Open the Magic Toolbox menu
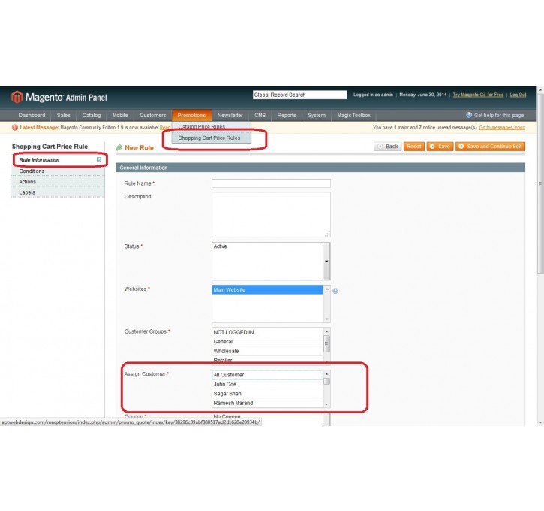Viewport: 544px width, 511px height. click(x=353, y=115)
